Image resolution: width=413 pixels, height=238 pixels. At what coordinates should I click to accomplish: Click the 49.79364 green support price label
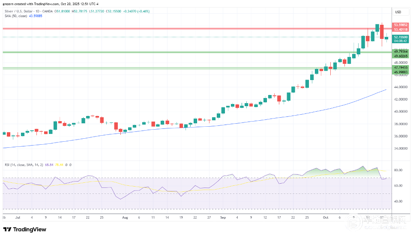pyautogui.click(x=401, y=51)
